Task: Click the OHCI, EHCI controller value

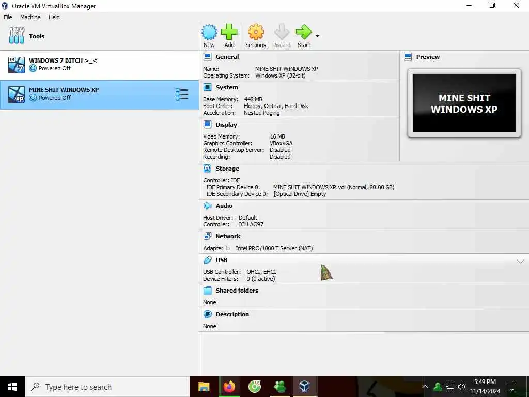Action: click(x=261, y=272)
